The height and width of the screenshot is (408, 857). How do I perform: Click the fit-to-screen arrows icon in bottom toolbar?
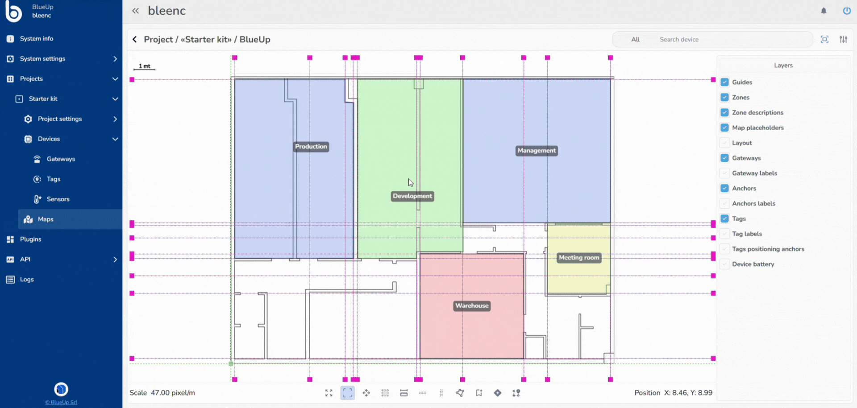(329, 393)
